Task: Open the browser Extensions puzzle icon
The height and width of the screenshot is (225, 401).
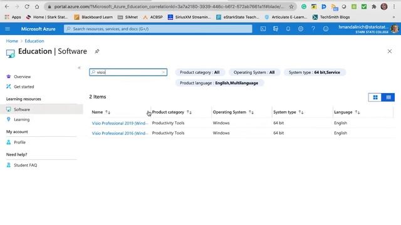Action: click(x=374, y=7)
